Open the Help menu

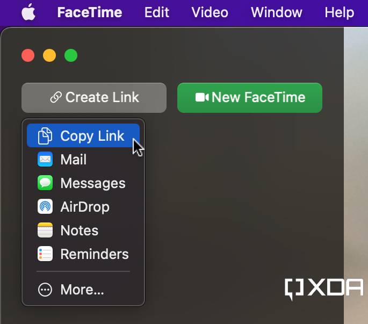[339, 12]
